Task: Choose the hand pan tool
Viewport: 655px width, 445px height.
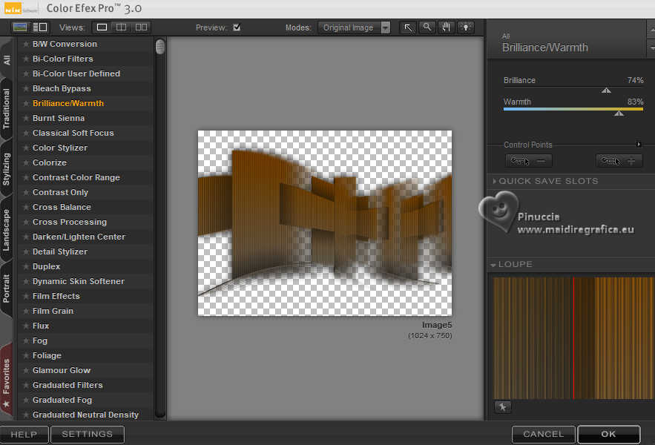Action: 446,27
